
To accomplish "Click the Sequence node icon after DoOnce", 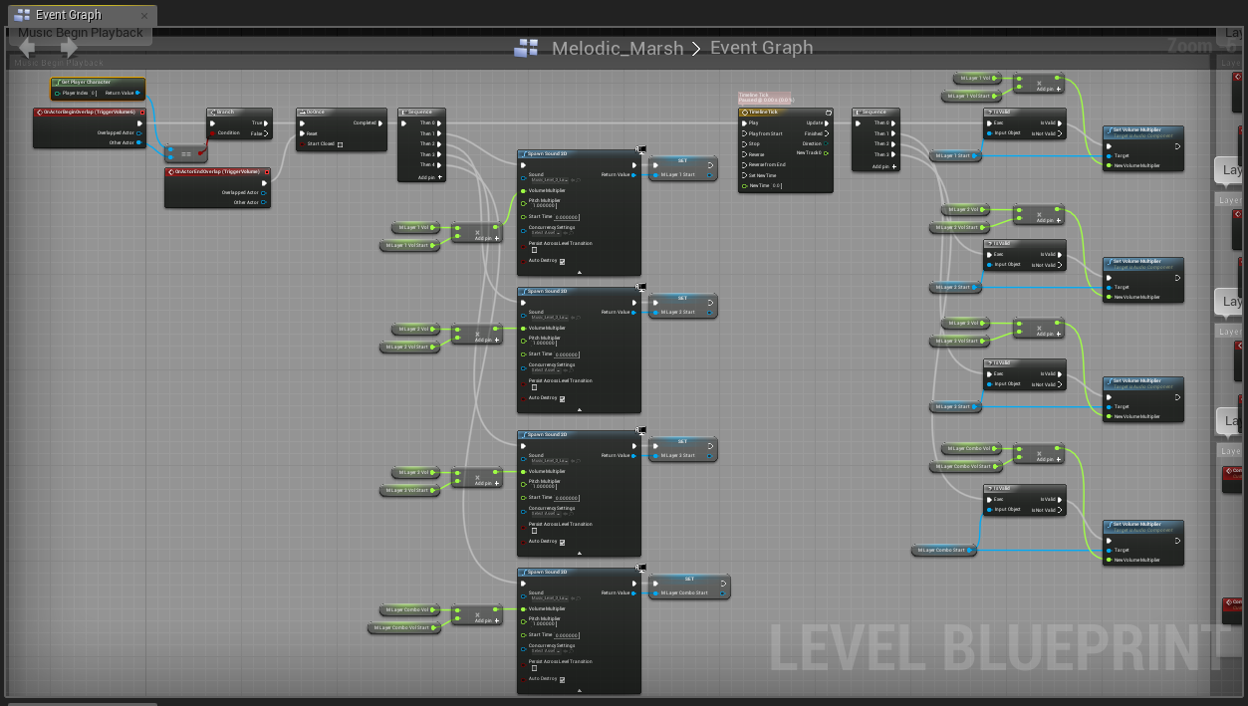I will [403, 113].
